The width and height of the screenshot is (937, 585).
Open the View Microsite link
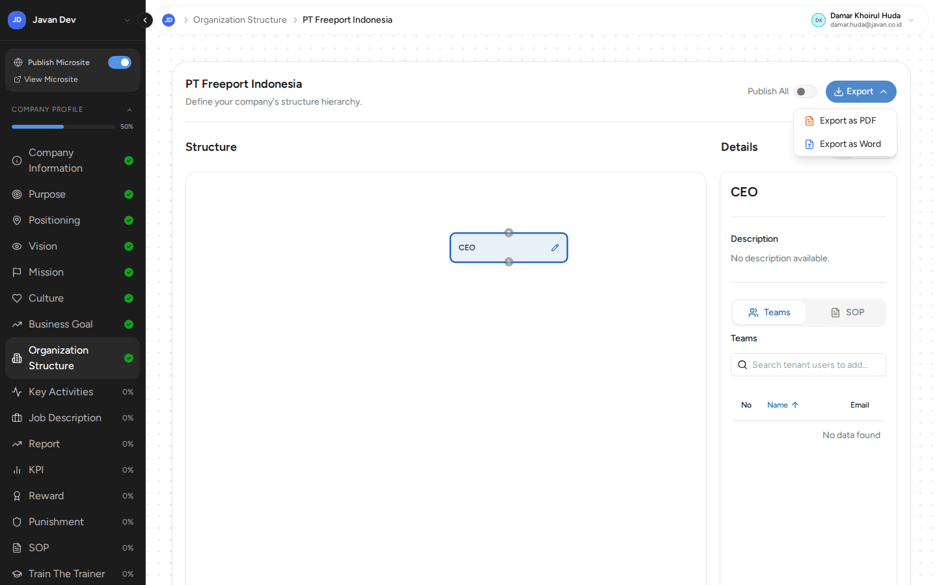click(x=46, y=79)
